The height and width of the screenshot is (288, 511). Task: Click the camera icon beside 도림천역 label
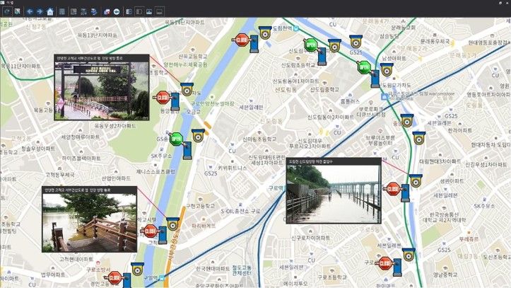click(265, 33)
